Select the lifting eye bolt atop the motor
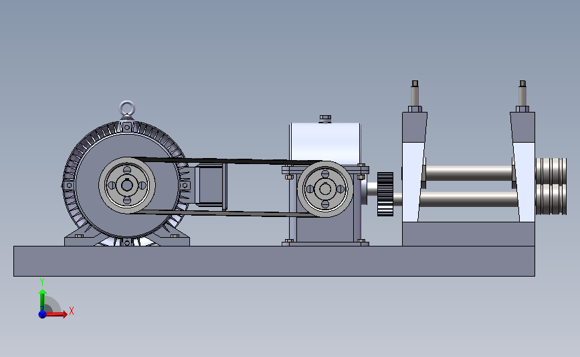Image resolution: width=580 pixels, height=357 pixels. click(127, 109)
